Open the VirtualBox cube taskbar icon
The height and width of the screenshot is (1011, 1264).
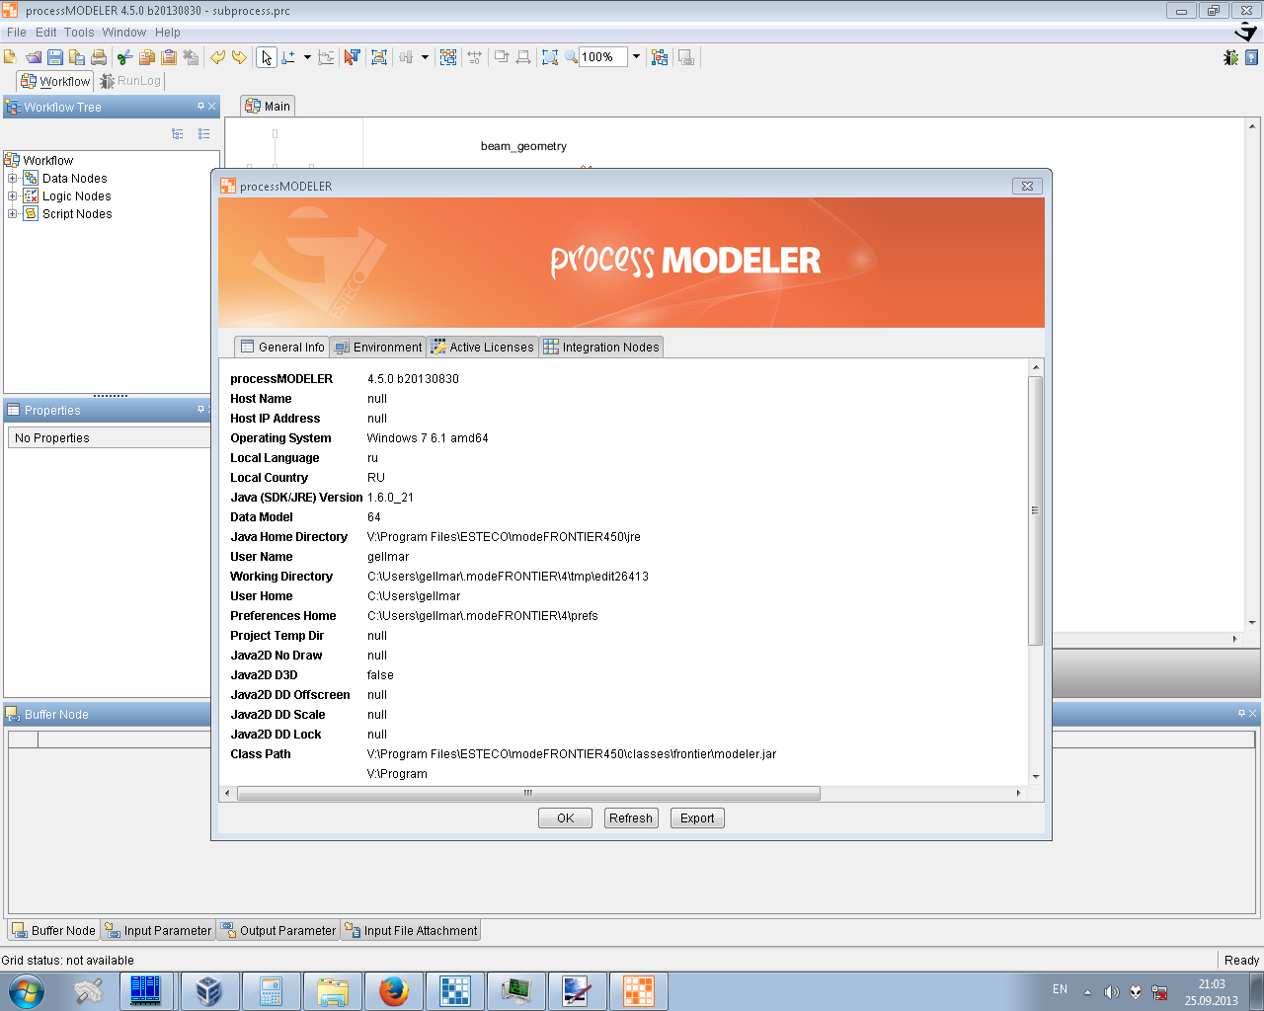(x=208, y=991)
